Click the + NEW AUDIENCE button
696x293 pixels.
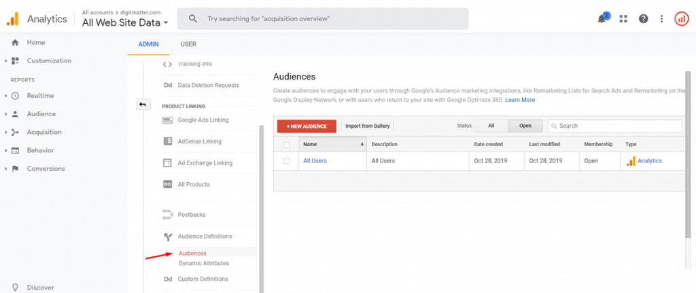coord(307,126)
